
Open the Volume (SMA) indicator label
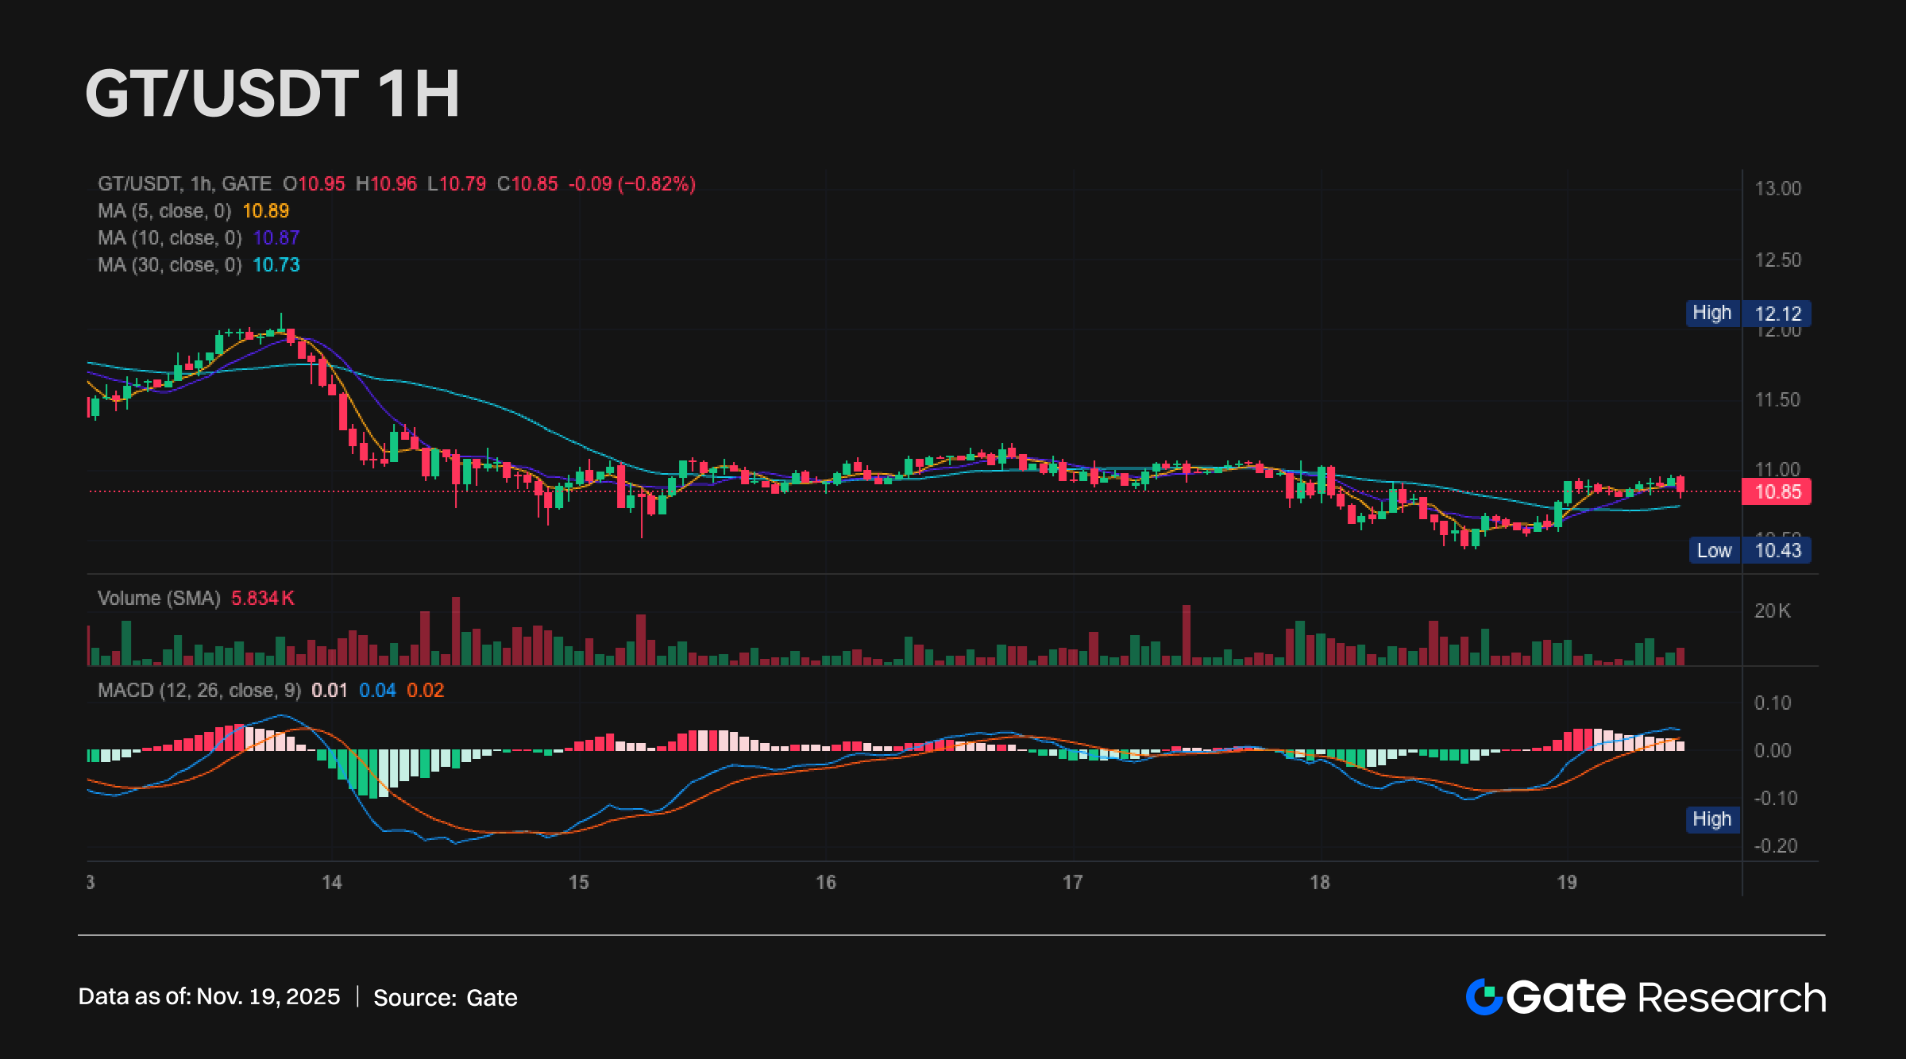point(159,599)
